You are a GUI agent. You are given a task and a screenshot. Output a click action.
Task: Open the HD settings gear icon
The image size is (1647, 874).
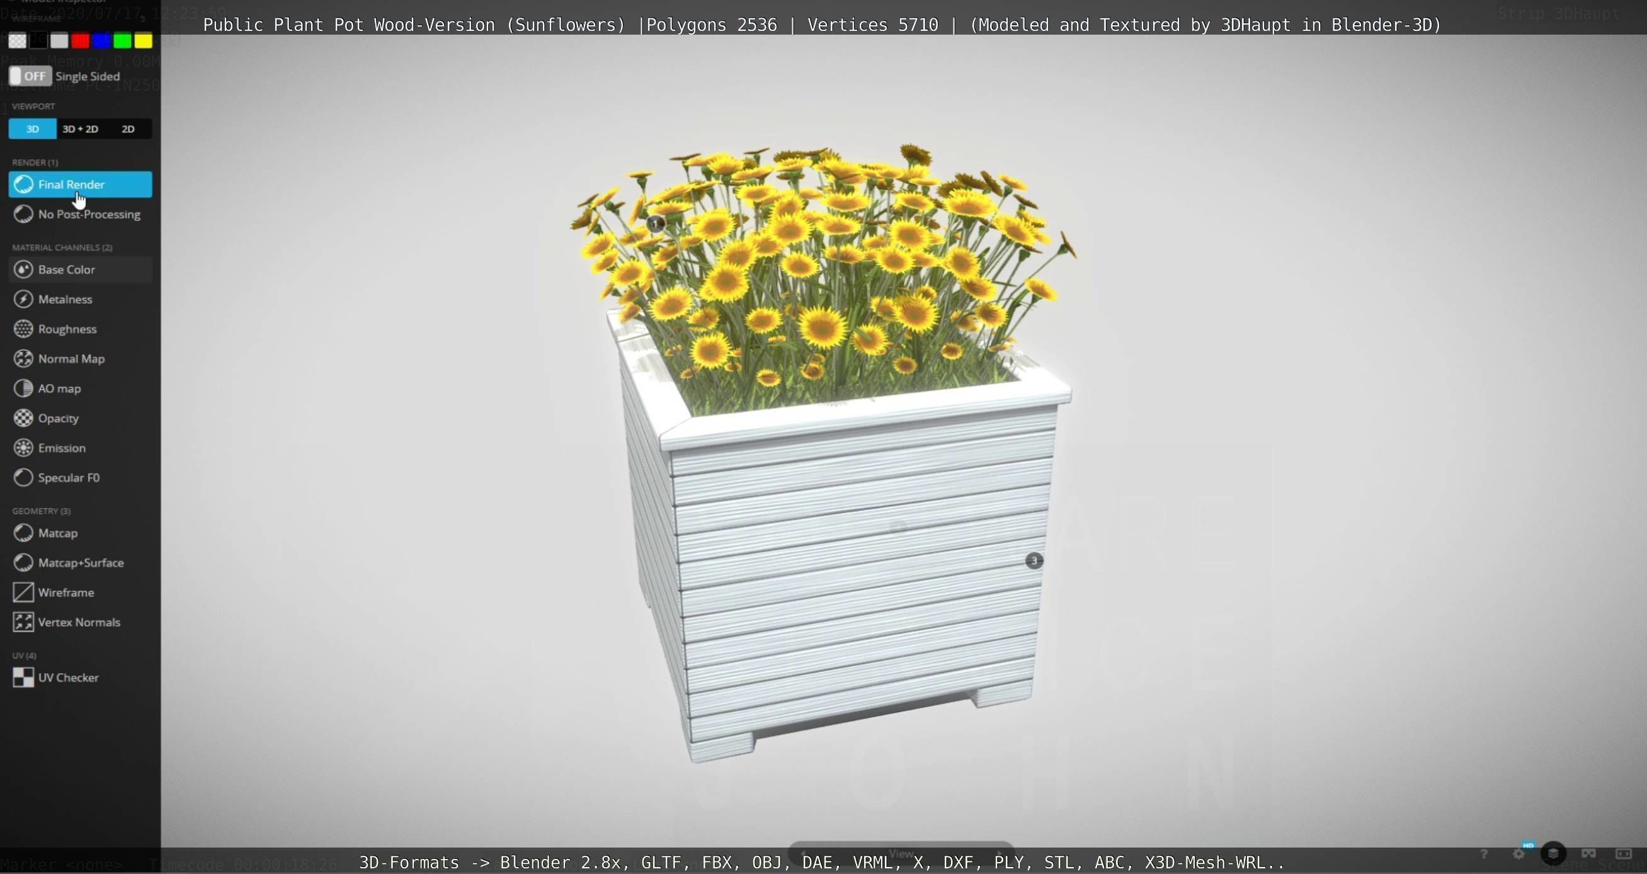[x=1520, y=854]
